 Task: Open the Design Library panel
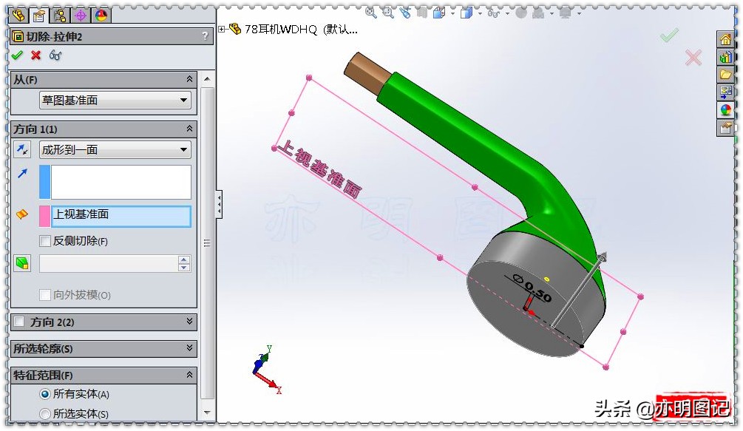727,58
